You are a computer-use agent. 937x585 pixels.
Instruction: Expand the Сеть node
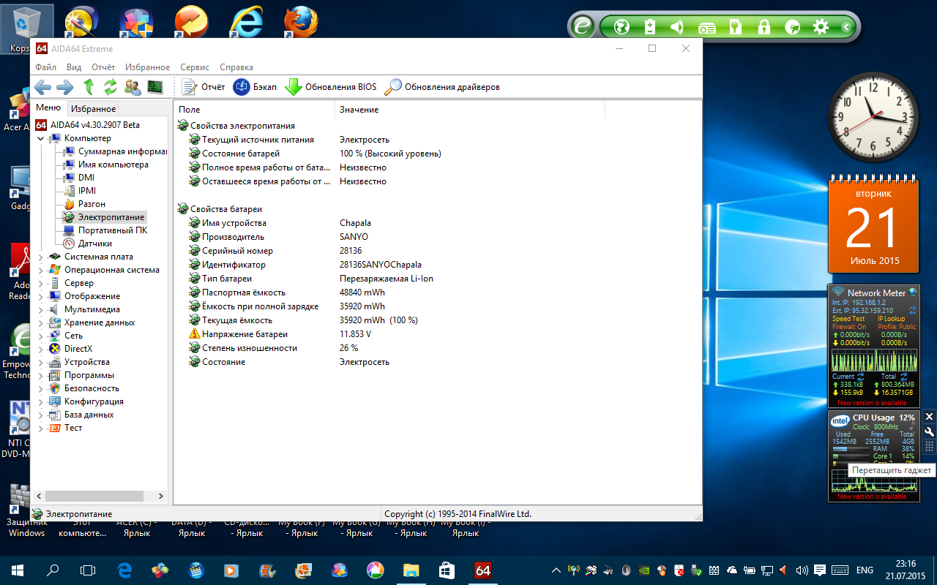(x=41, y=336)
